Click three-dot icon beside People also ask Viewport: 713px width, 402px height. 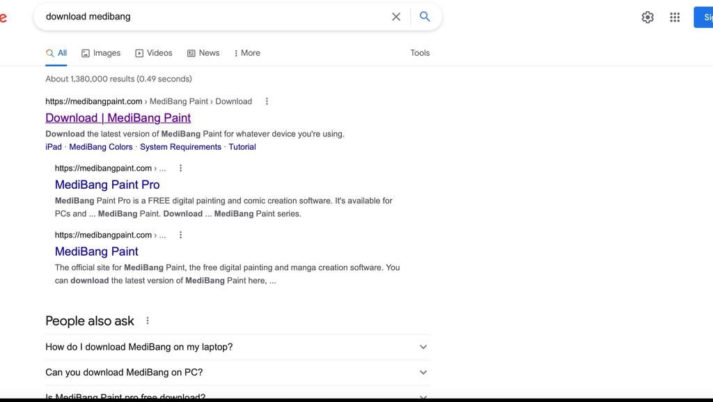148,321
